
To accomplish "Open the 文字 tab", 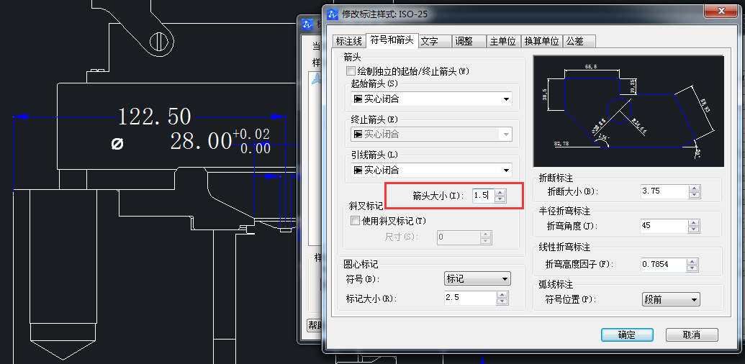I will pos(435,41).
